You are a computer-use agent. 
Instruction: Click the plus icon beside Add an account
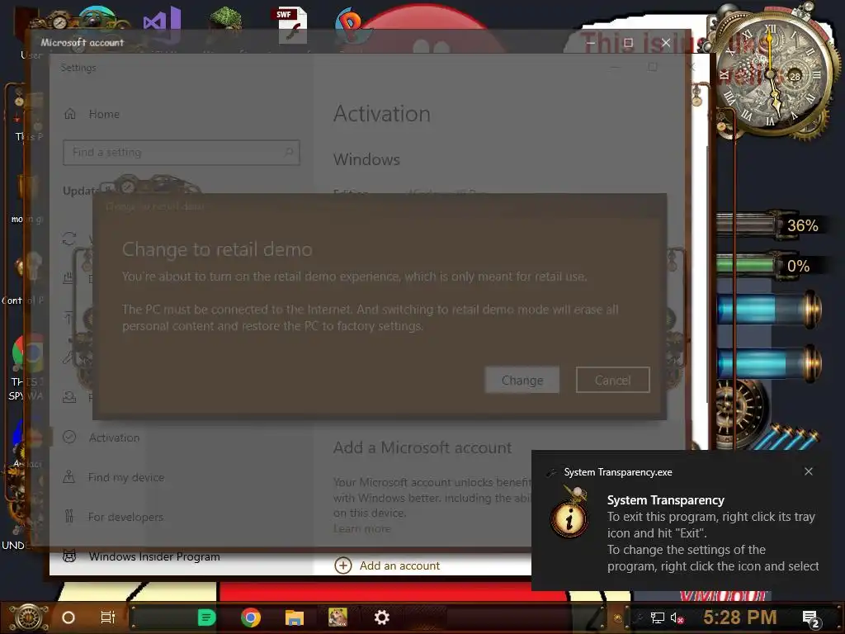343,565
